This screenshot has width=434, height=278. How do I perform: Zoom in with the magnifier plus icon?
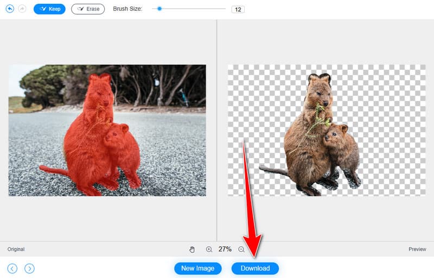pos(209,249)
